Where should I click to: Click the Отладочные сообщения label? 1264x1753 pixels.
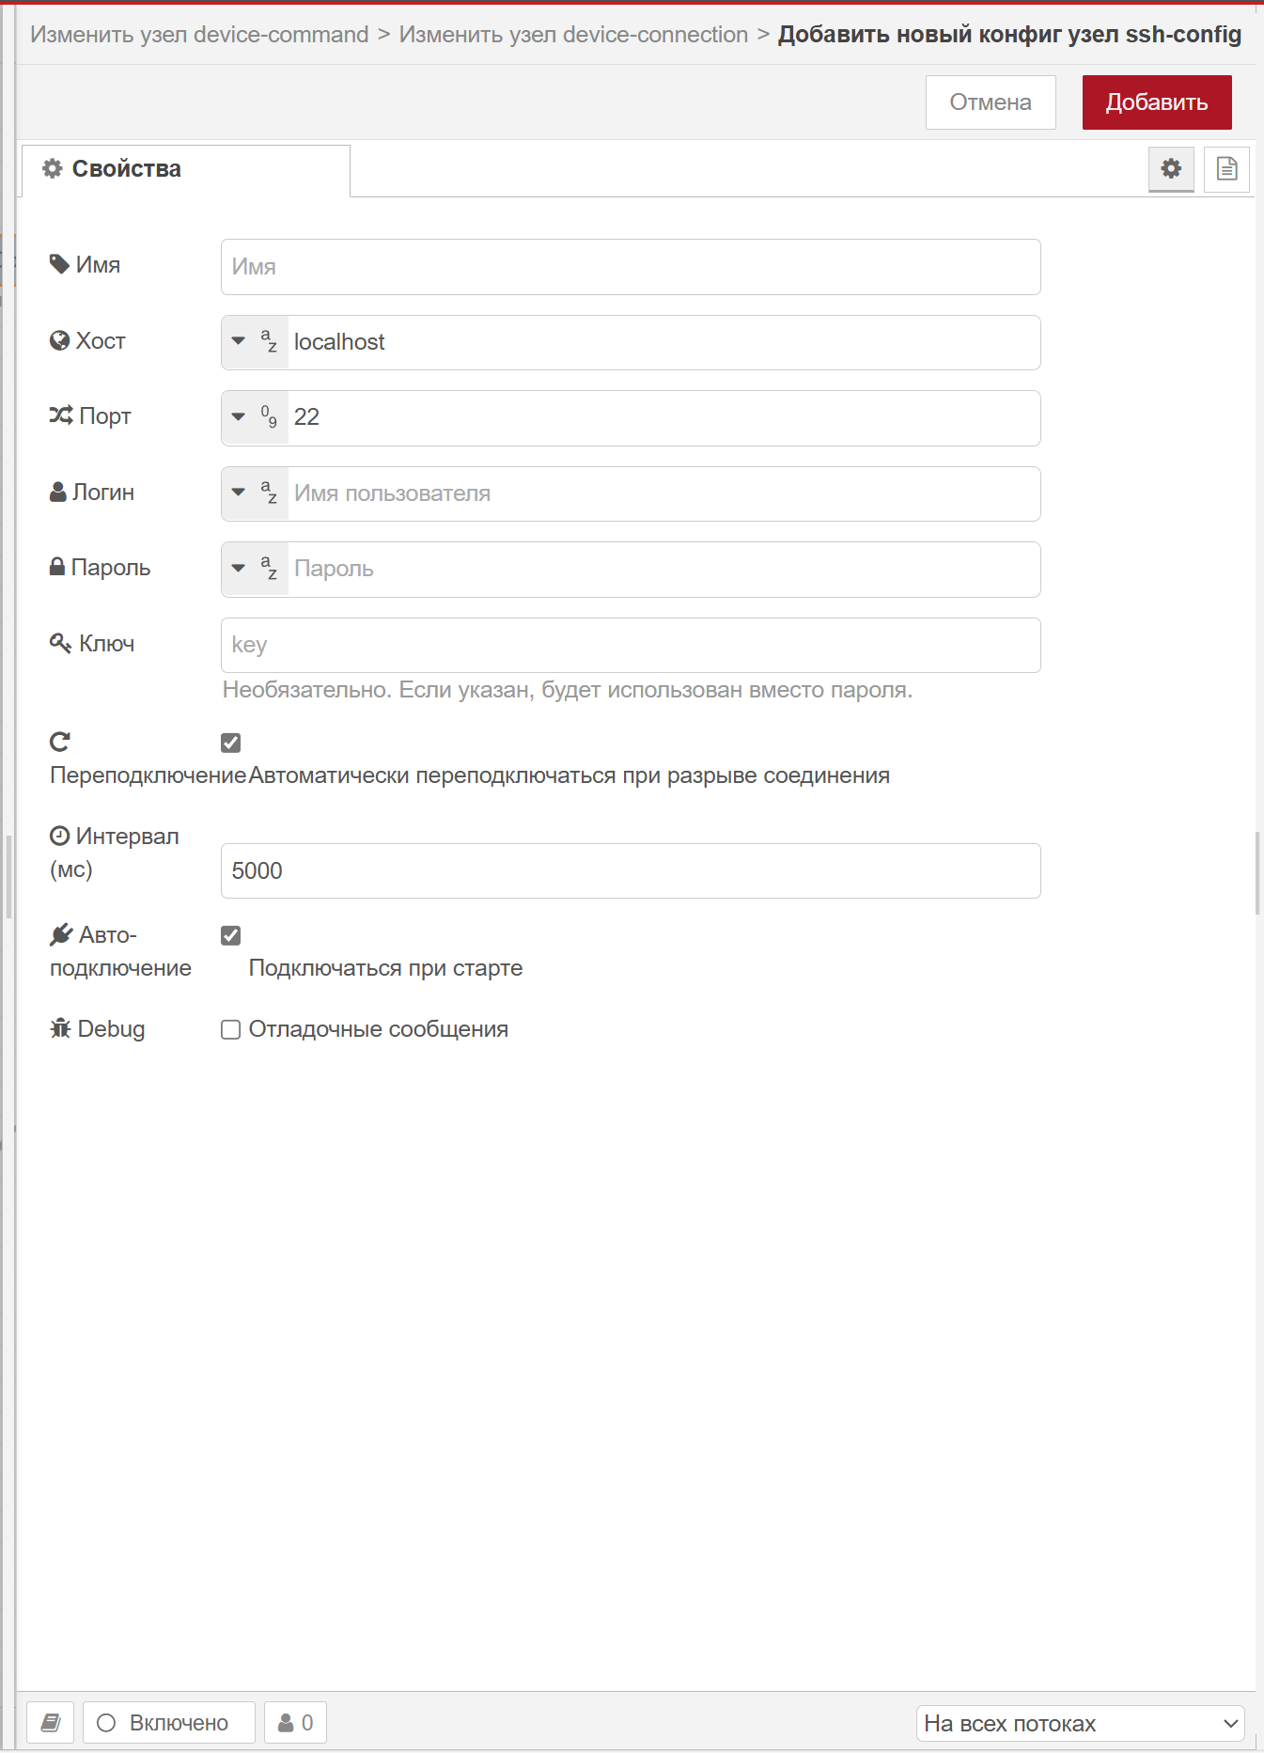[379, 1029]
